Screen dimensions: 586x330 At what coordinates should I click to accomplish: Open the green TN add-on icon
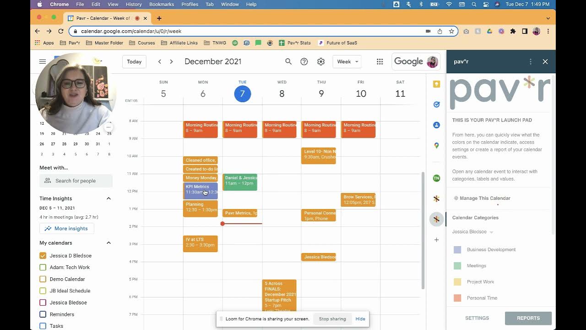click(x=436, y=178)
